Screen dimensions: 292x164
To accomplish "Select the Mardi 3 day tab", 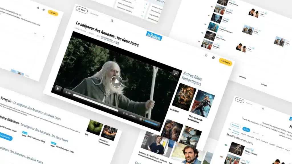I will point(244,134).
